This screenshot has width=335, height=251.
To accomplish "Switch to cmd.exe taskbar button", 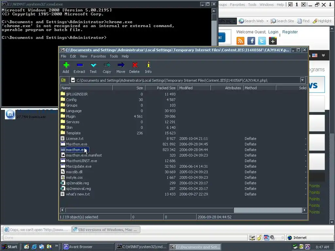I will [x=142, y=247].
